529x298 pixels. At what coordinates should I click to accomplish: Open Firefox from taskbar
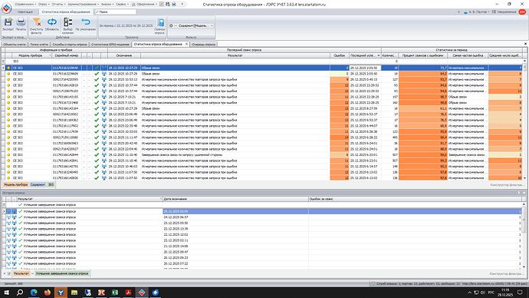[x=48, y=293]
